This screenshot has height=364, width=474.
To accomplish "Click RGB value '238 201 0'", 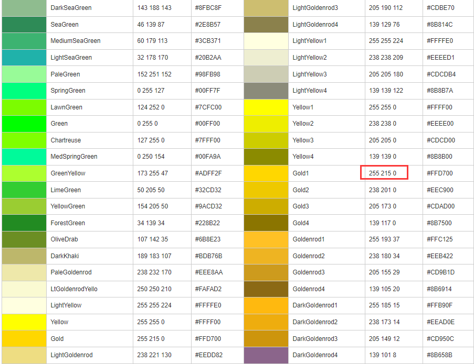I will pos(383,190).
